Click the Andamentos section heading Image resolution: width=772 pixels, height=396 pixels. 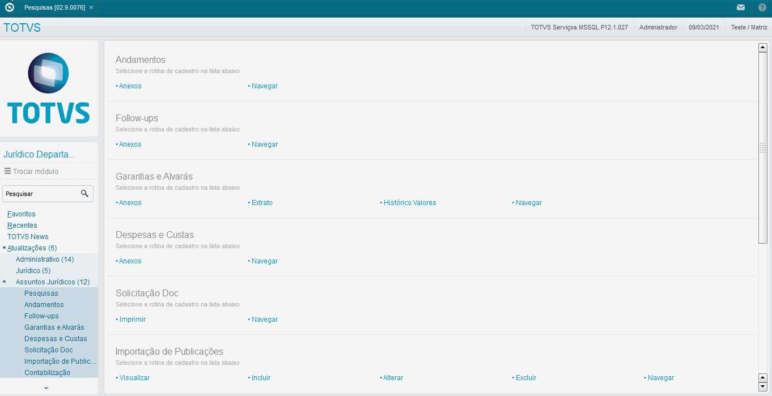141,59
